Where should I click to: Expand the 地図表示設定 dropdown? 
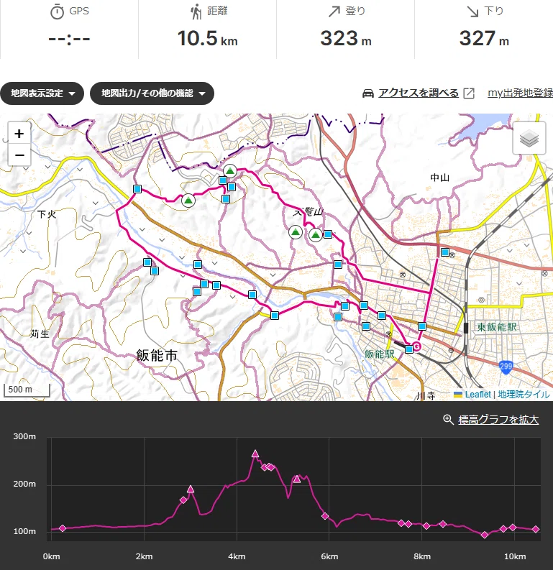point(42,93)
